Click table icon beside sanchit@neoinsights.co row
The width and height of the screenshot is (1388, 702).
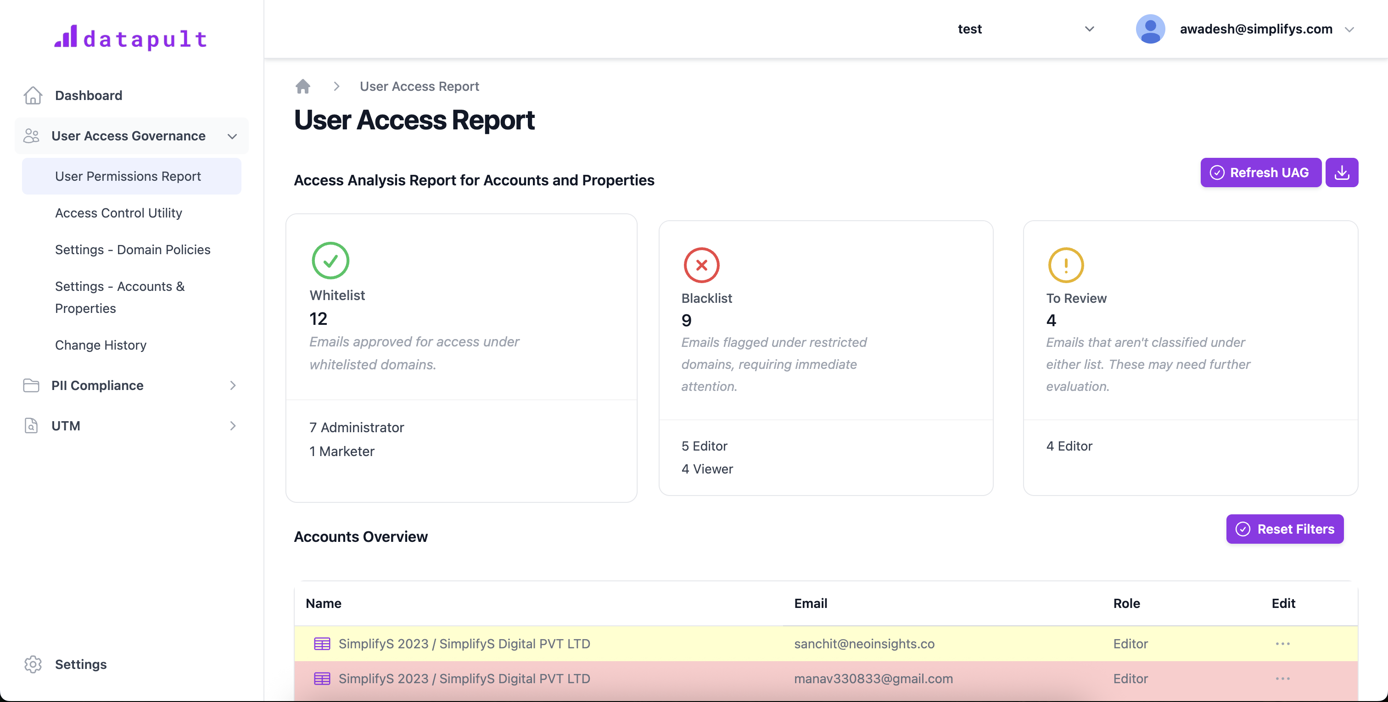[x=322, y=644]
